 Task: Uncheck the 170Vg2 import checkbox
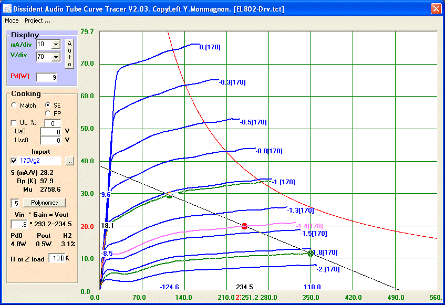[x=14, y=161]
